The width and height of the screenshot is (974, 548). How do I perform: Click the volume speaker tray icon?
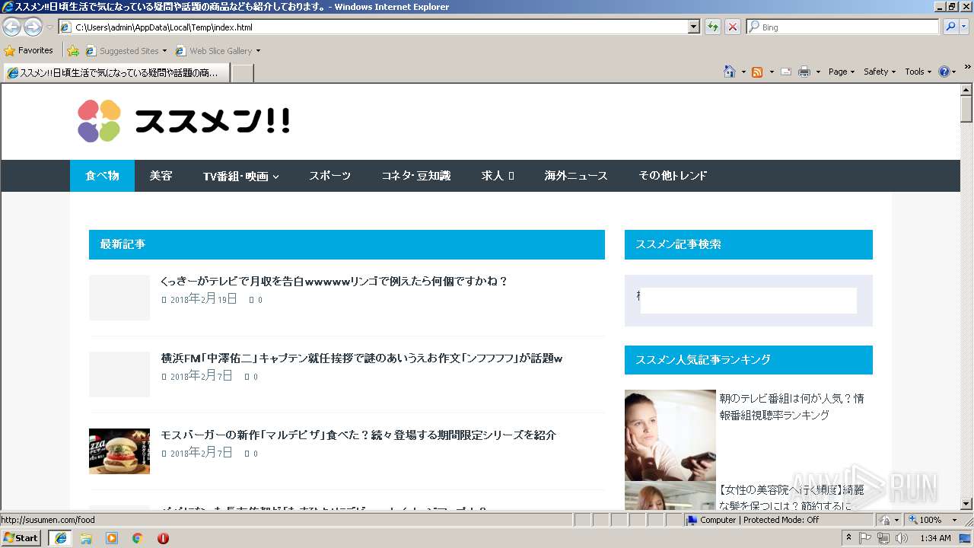click(901, 538)
